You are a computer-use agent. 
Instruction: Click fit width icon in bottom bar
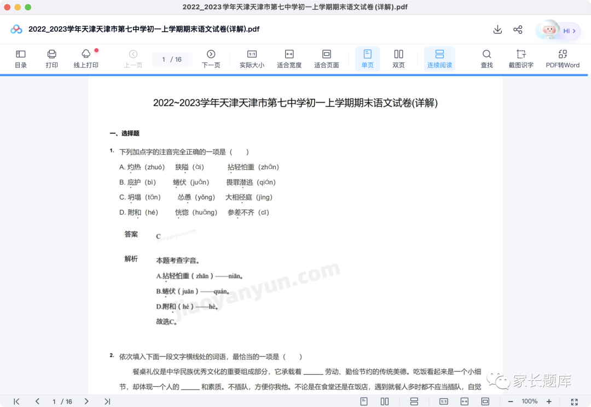[x=465, y=402]
